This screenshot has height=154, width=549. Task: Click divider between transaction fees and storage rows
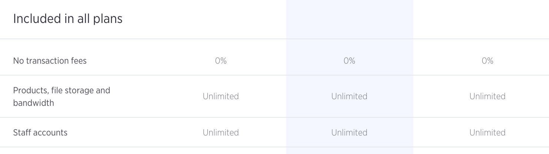274,75
